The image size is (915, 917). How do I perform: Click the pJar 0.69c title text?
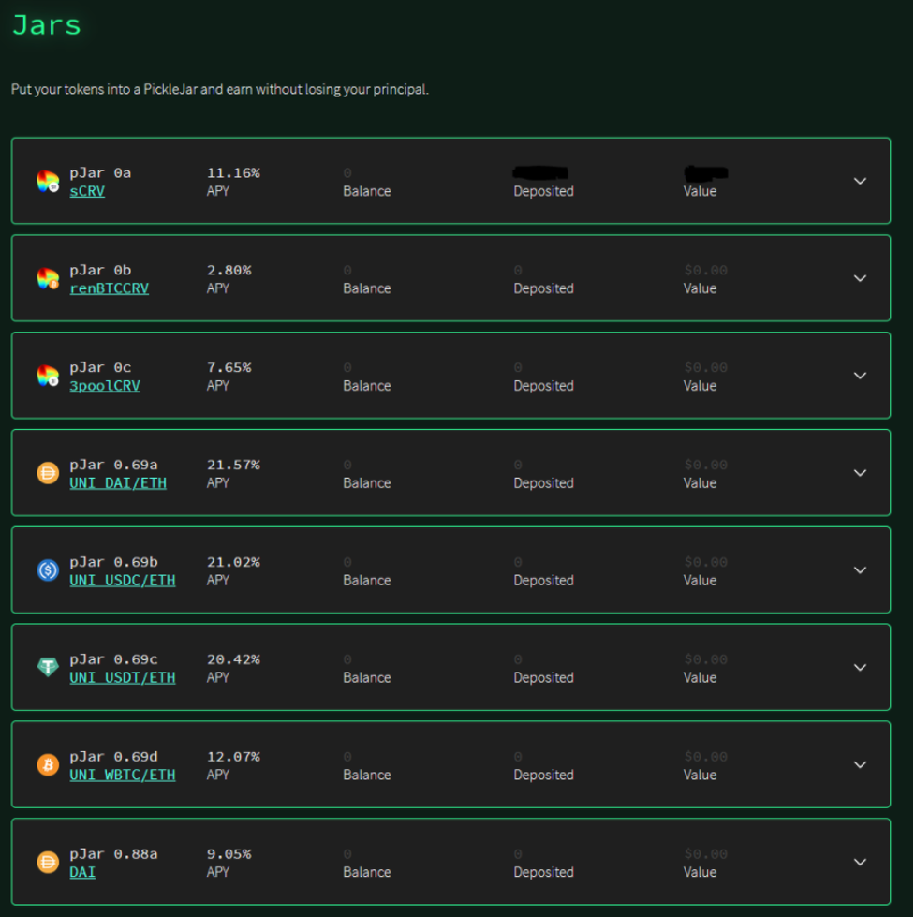coord(113,659)
